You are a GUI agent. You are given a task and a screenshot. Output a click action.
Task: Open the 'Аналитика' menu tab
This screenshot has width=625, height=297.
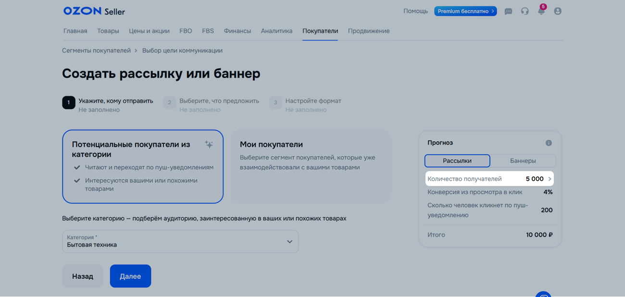(276, 31)
